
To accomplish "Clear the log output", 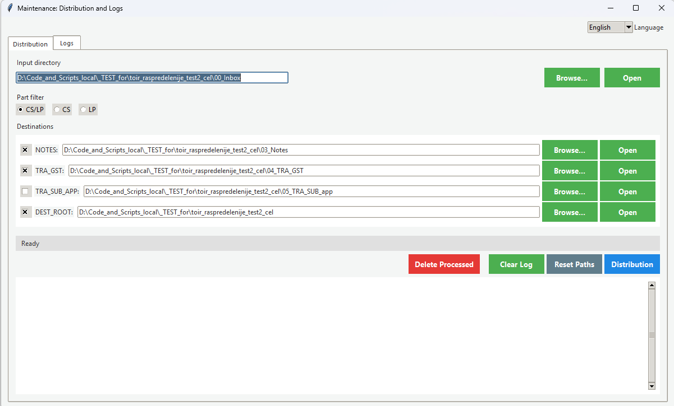I will click(x=516, y=264).
